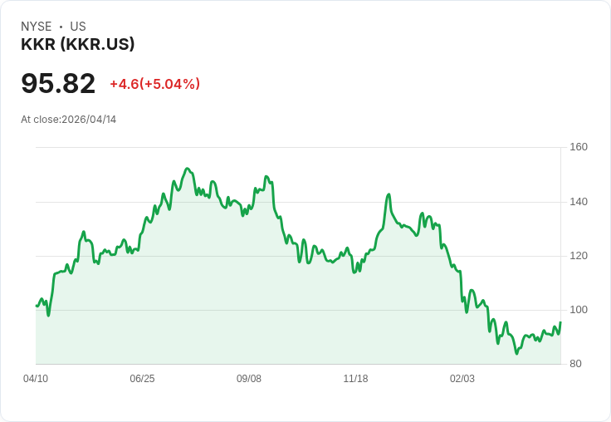Click the +4.6(+5.04%) price change text

[x=154, y=84]
